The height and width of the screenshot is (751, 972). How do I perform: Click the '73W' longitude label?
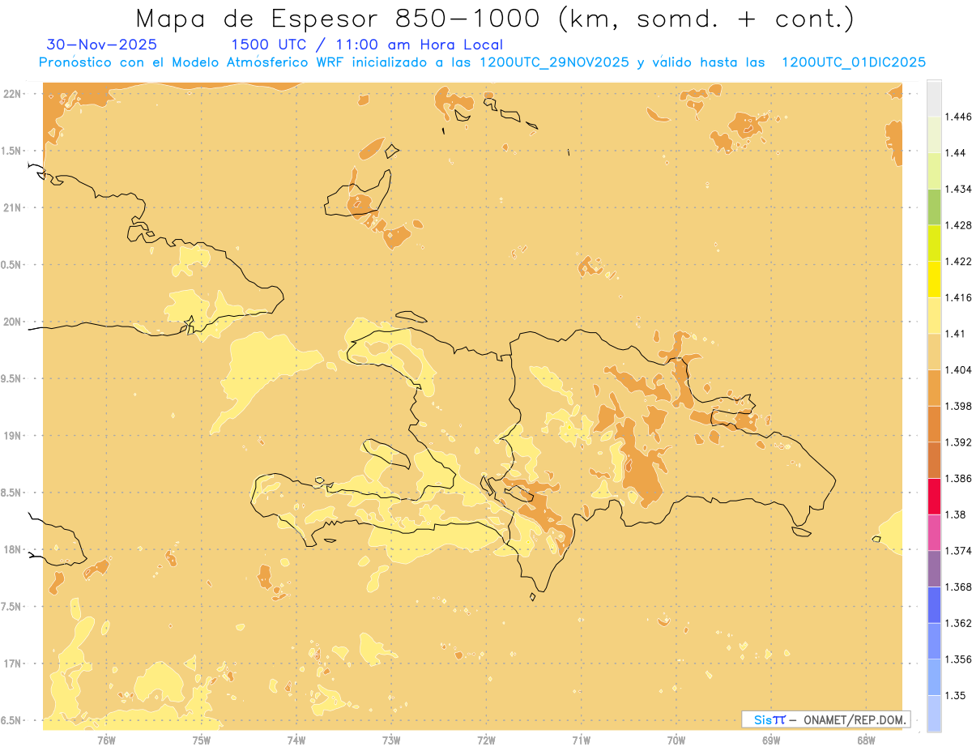click(391, 740)
